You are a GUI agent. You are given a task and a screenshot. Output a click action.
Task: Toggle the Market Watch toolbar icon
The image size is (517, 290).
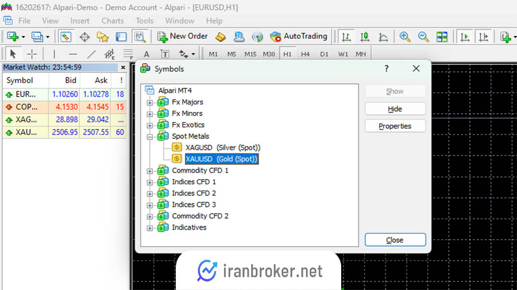[x=65, y=37]
